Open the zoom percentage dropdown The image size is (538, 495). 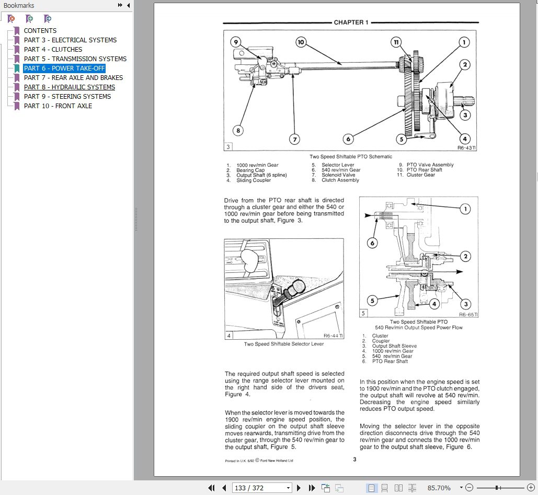(460, 488)
